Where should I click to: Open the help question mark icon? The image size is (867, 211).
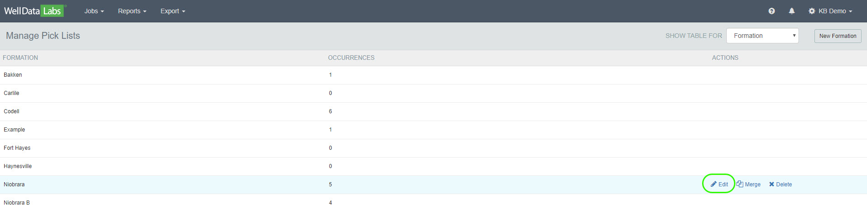[x=772, y=11]
